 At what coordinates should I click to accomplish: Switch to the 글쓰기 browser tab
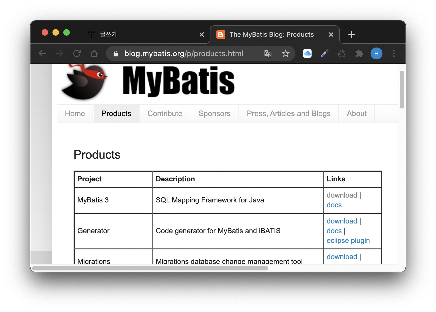pos(146,35)
